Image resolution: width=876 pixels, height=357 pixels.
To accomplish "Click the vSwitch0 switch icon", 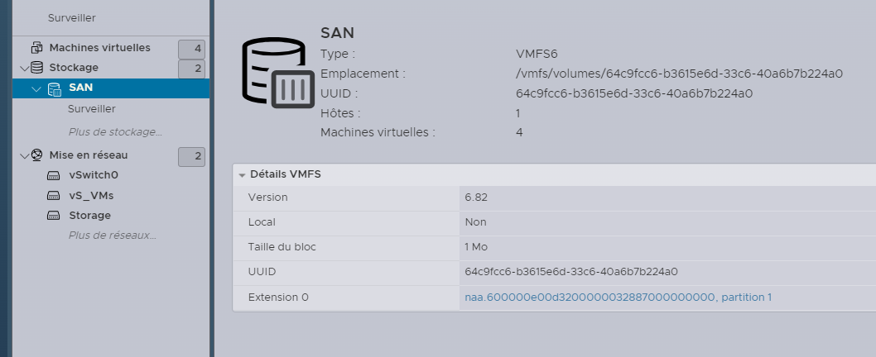I will pyautogui.click(x=54, y=175).
